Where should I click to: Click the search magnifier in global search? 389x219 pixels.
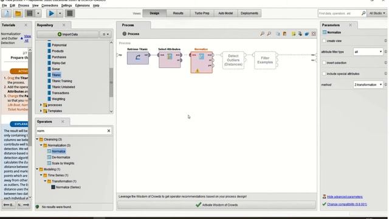(x=363, y=13)
